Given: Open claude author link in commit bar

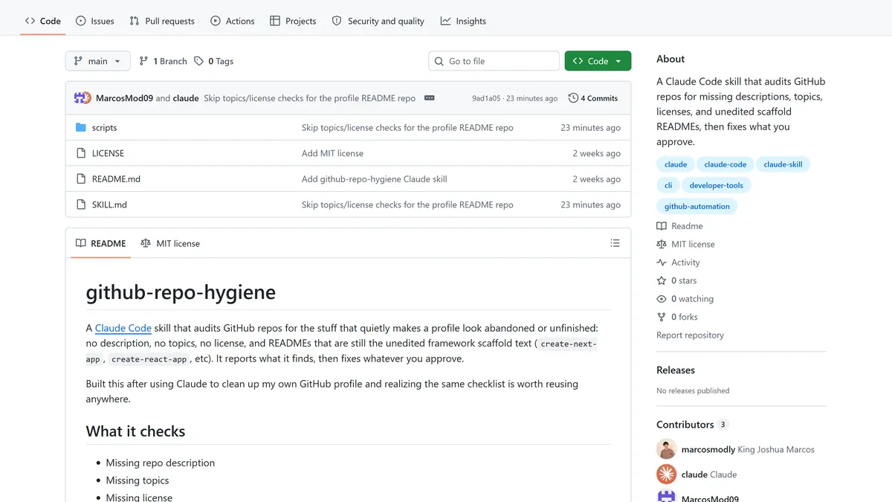Looking at the screenshot, I should pyautogui.click(x=186, y=98).
